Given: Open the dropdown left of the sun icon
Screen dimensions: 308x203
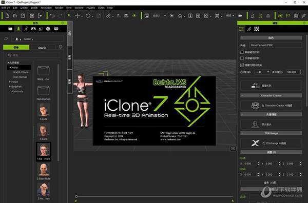Looking at the screenshot, I should pyautogui.click(x=159, y=16).
